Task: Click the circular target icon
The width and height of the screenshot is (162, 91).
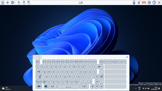Action: (x=13, y=3)
